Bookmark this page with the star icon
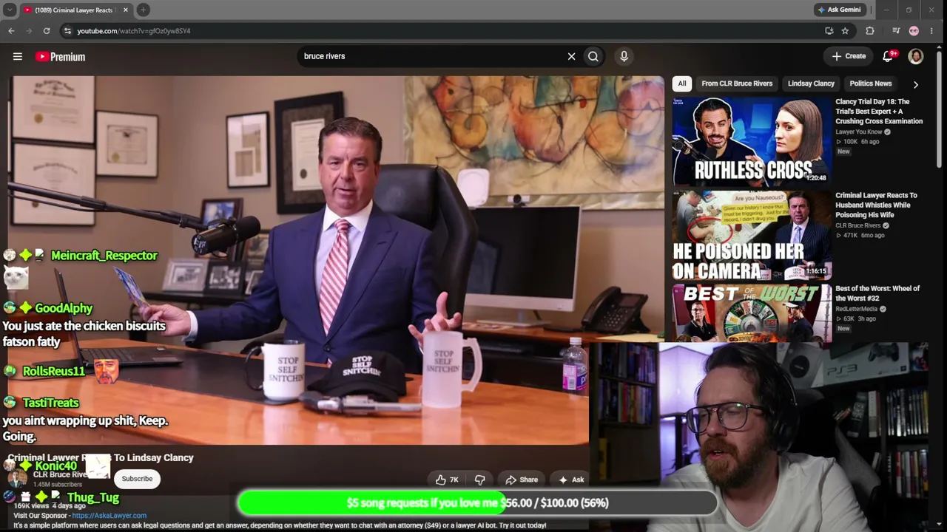The height and width of the screenshot is (532, 947). click(x=845, y=30)
